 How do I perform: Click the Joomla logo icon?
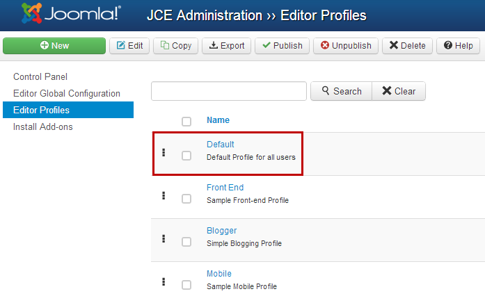point(31,13)
